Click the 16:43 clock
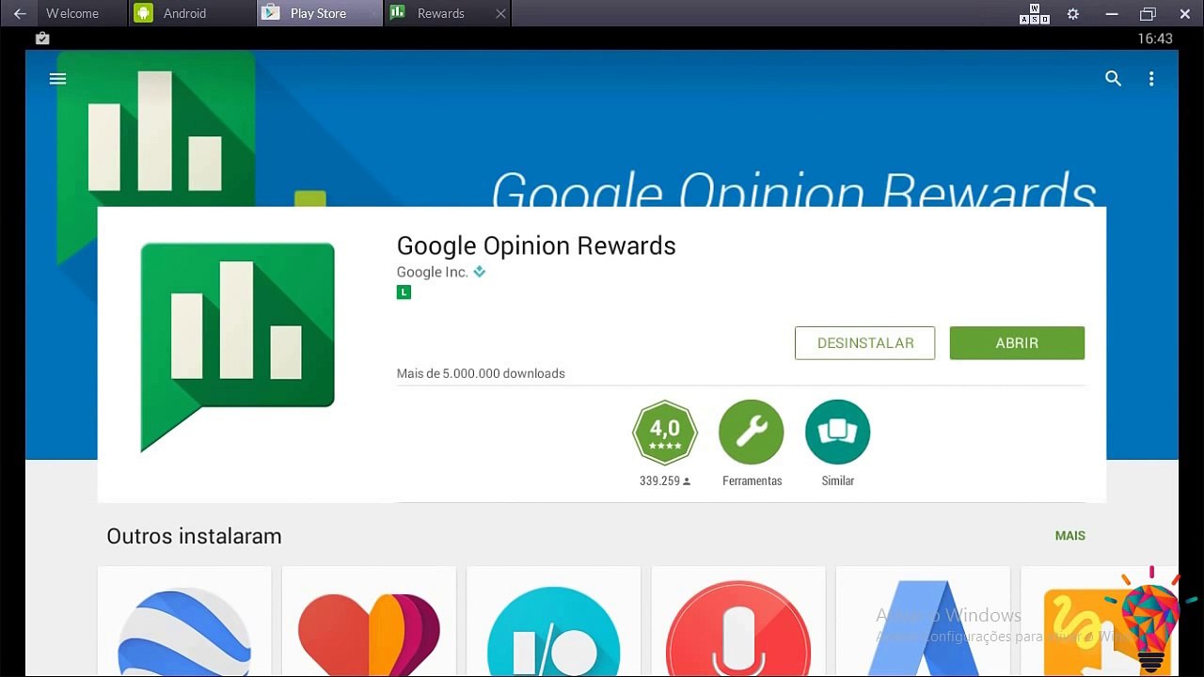Viewport: 1204px width, 677px height. click(1155, 39)
